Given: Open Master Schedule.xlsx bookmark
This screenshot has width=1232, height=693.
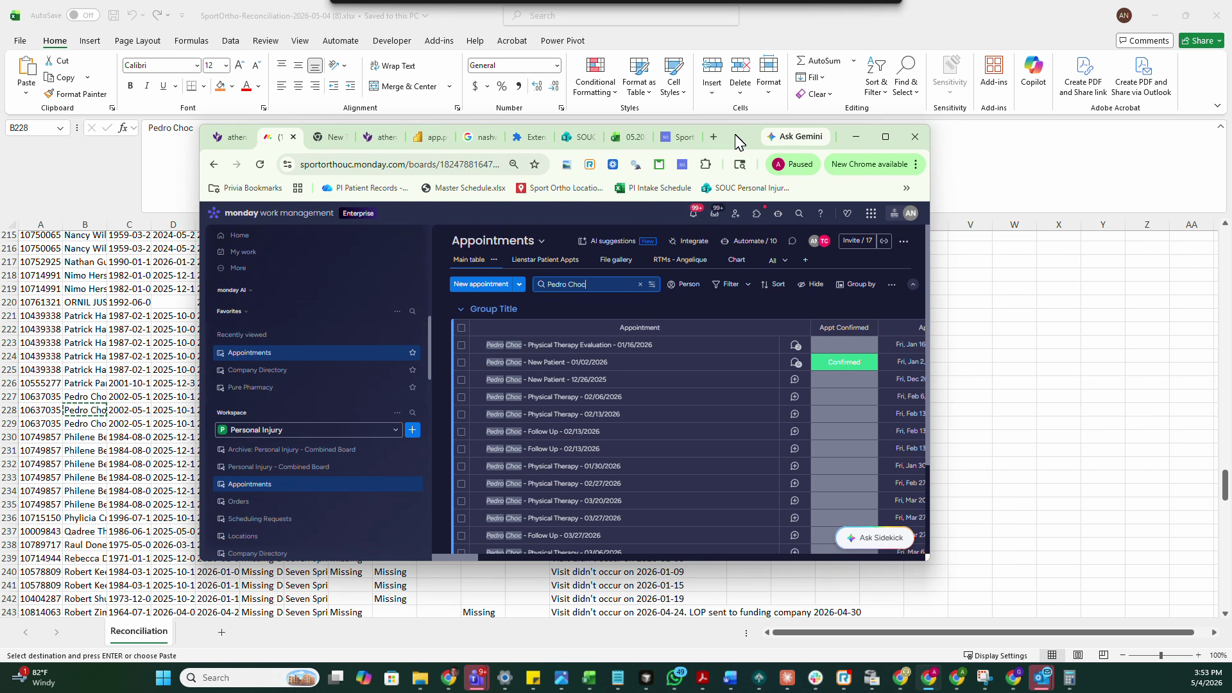Looking at the screenshot, I should click(x=463, y=188).
